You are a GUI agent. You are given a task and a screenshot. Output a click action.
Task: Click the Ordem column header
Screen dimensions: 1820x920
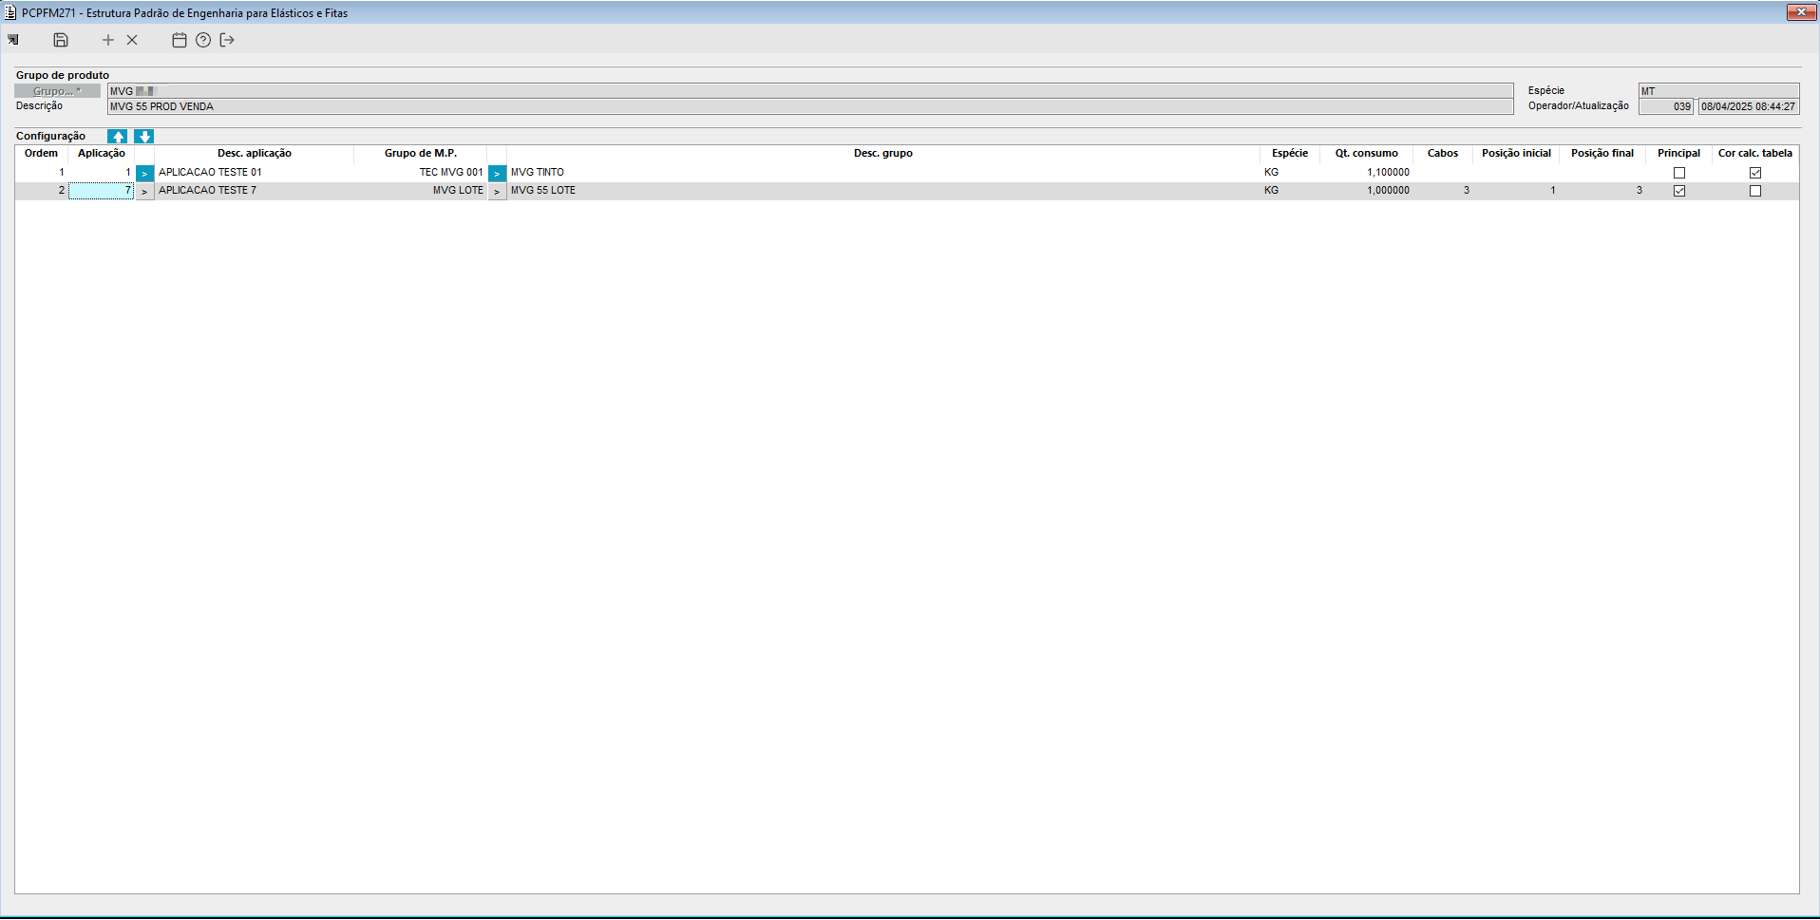coord(41,154)
